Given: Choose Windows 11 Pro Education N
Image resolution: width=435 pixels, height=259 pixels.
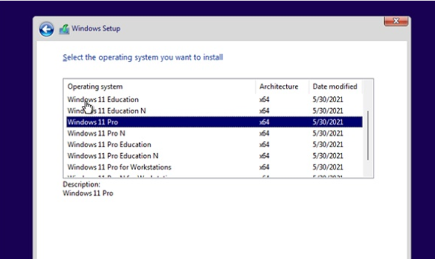Looking at the screenshot, I should click(112, 156).
